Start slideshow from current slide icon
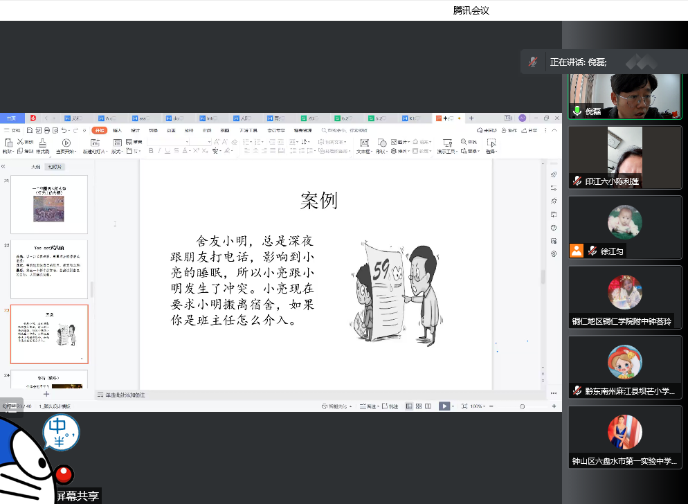The image size is (688, 504). [x=66, y=143]
